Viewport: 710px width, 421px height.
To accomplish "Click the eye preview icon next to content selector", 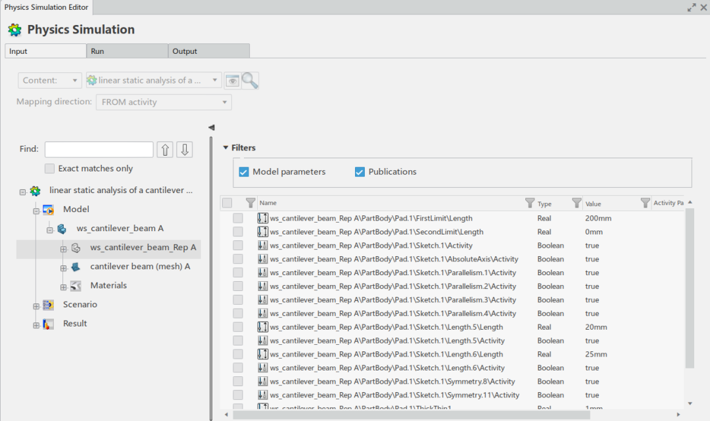I will point(232,80).
